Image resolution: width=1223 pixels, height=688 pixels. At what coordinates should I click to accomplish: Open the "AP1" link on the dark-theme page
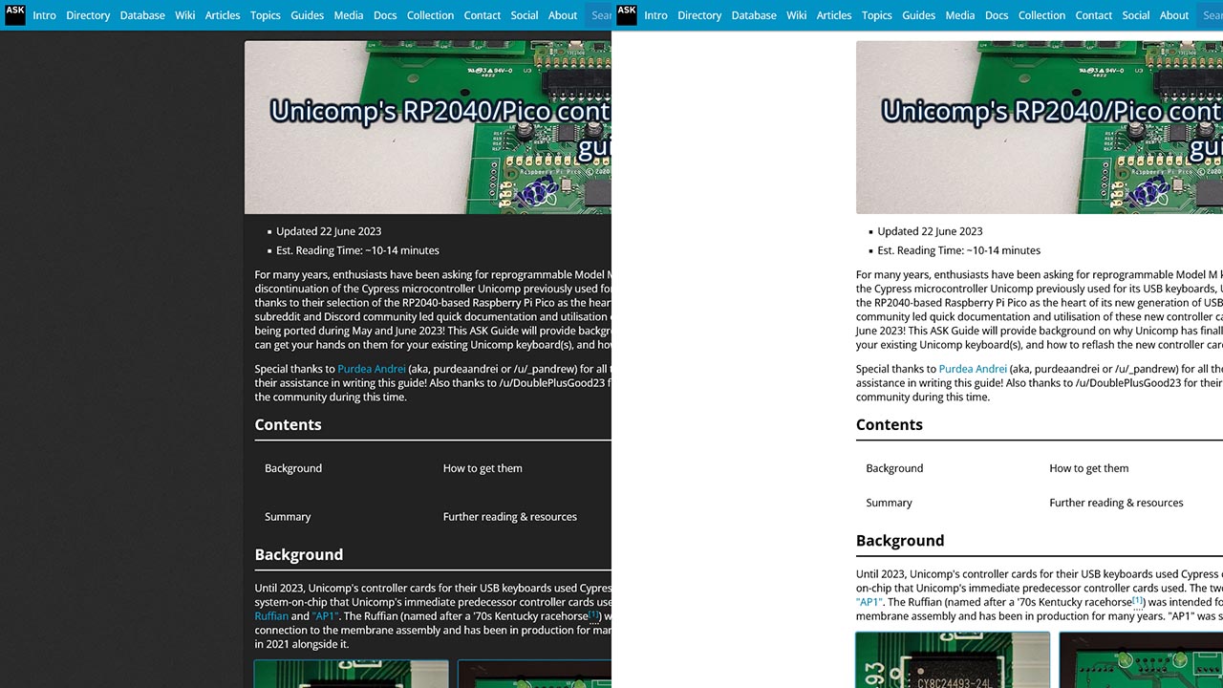[x=325, y=616]
